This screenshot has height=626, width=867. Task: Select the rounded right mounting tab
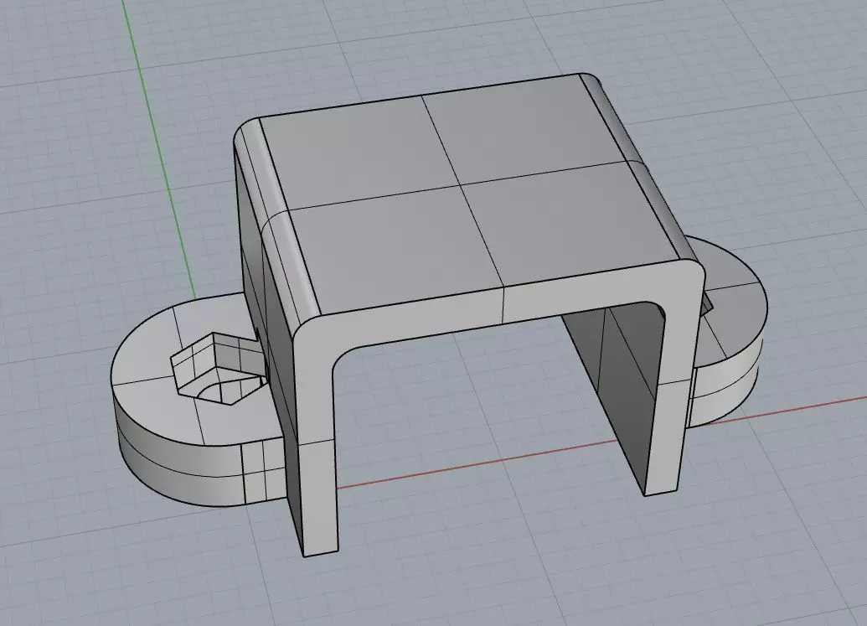click(728, 332)
